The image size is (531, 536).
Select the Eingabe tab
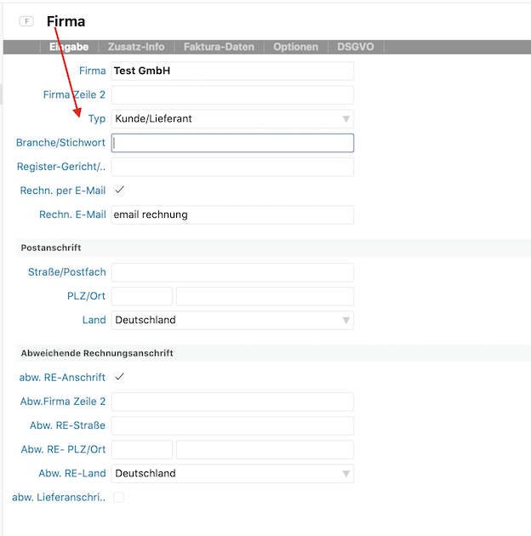click(69, 47)
